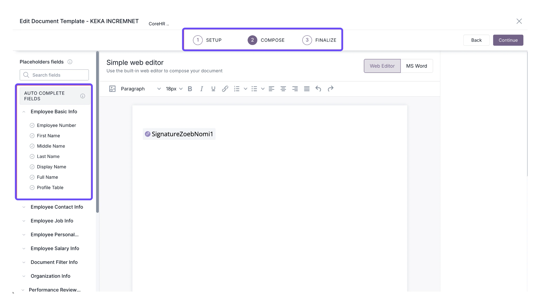The image size is (544, 307).
Task: Click the insert link icon
Action: 225,89
